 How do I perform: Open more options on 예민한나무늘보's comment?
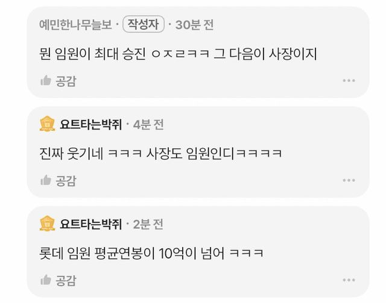(x=349, y=81)
